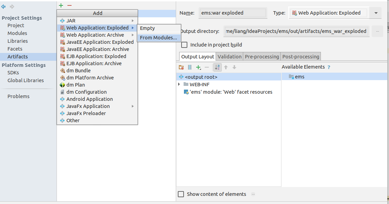The width and height of the screenshot is (389, 204).
Task: Click the ems module folder icon in Available Elements
Action: [291, 77]
